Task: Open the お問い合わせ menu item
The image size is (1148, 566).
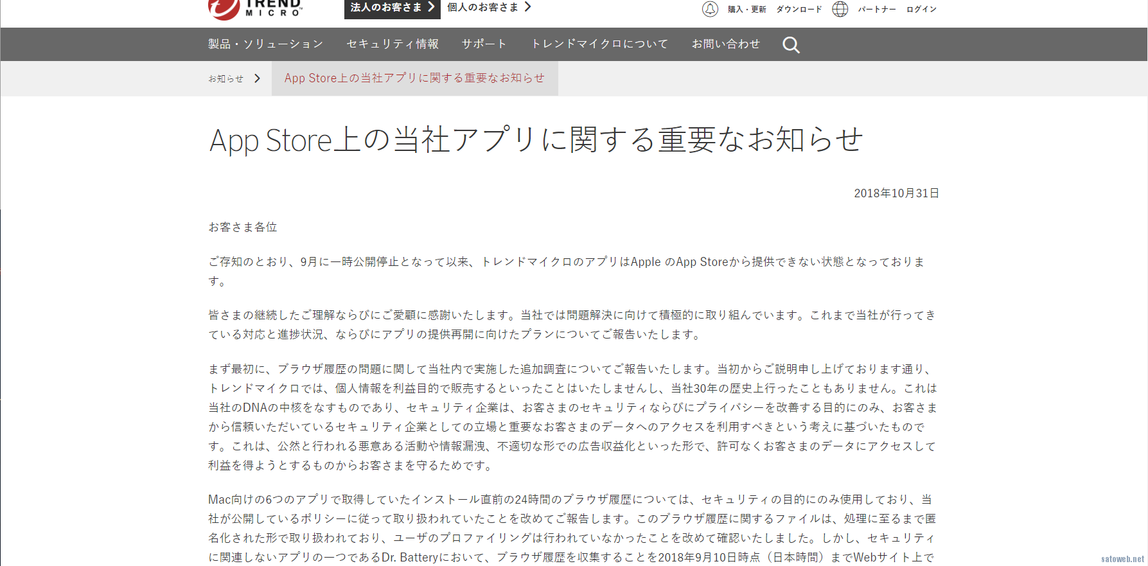Action: 725,44
